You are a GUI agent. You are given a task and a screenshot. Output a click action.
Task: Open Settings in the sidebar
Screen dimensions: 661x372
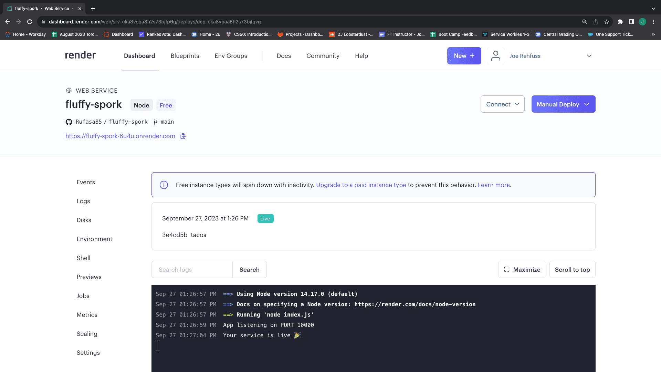point(88,353)
